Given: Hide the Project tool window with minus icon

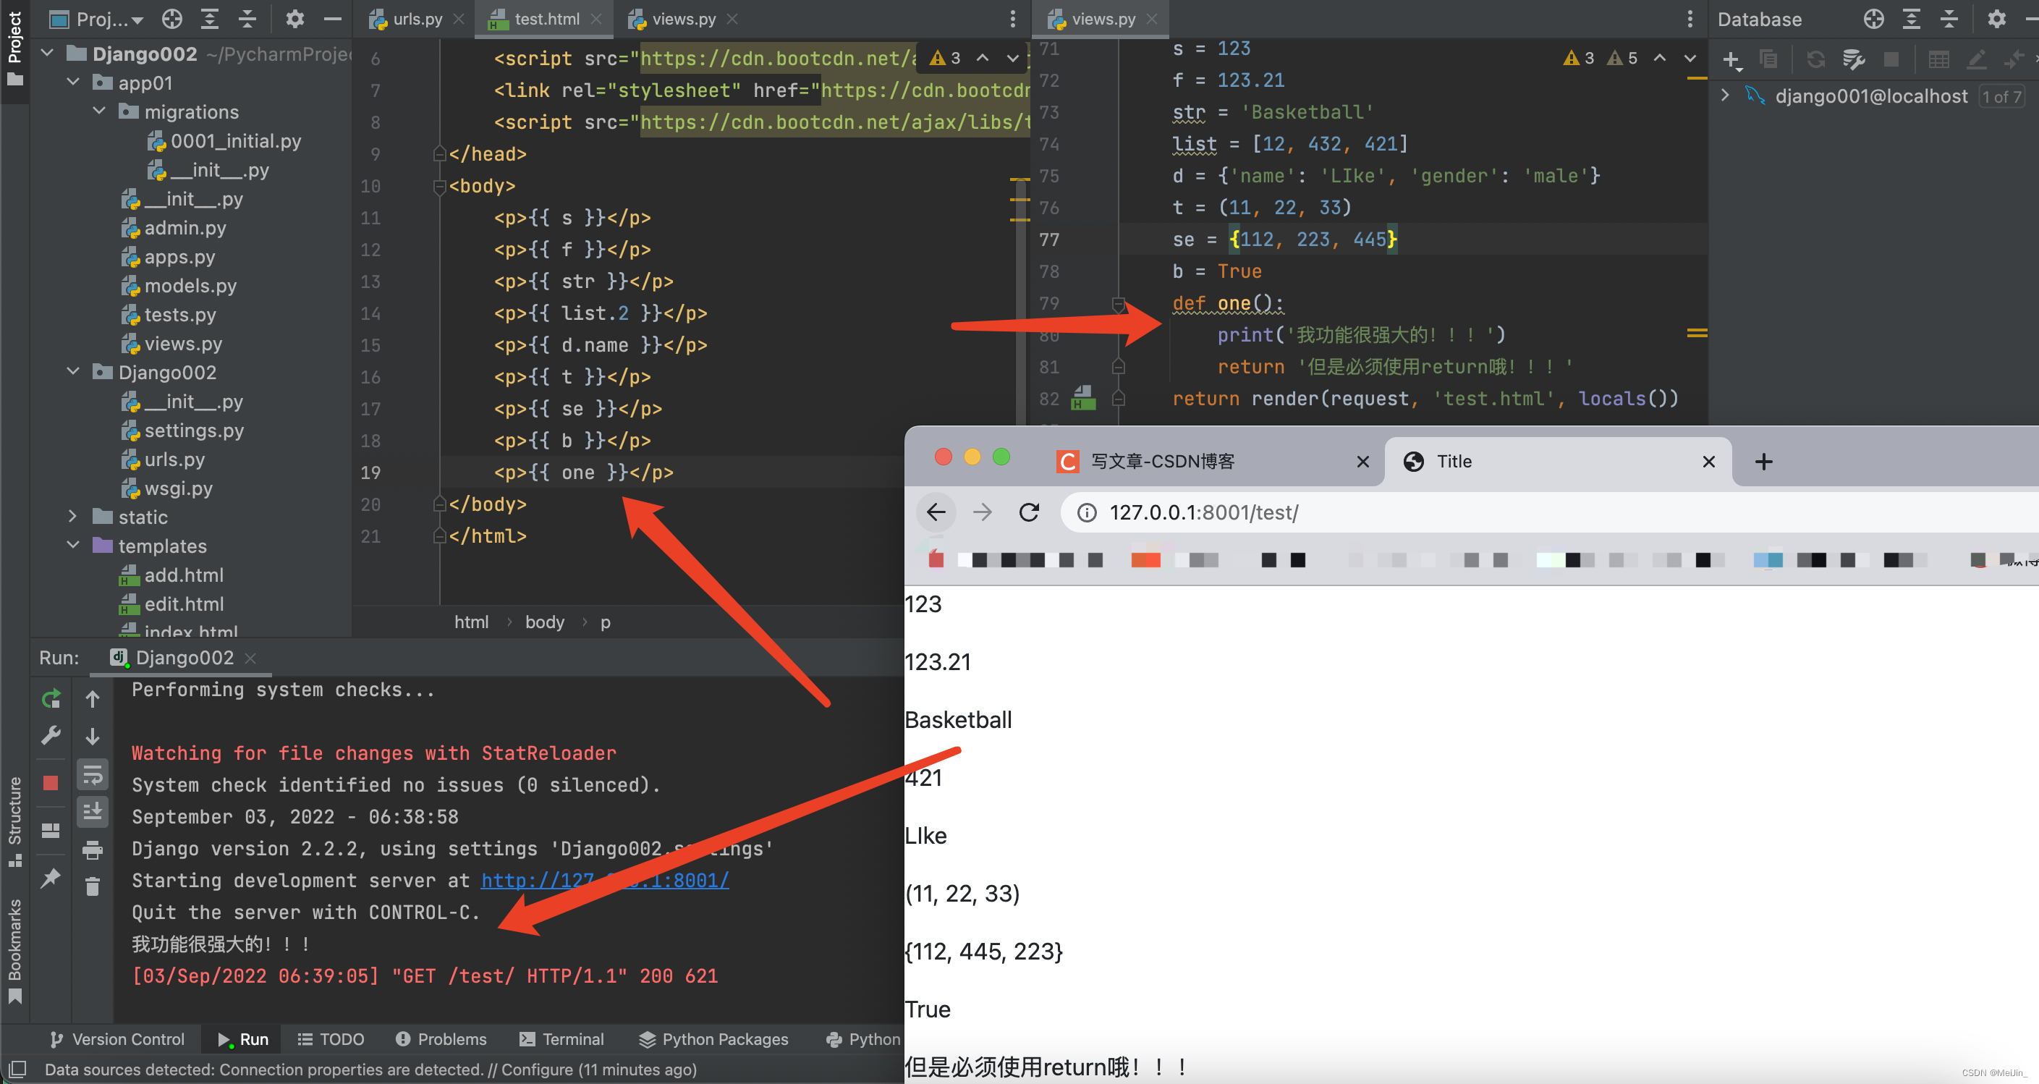Looking at the screenshot, I should click(334, 19).
